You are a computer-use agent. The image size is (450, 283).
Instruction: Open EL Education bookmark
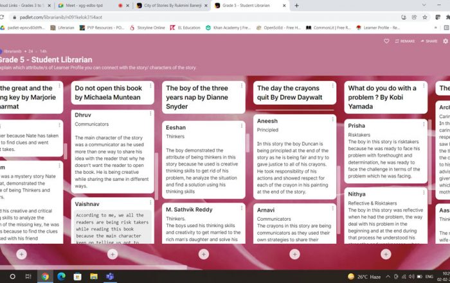coord(185,28)
